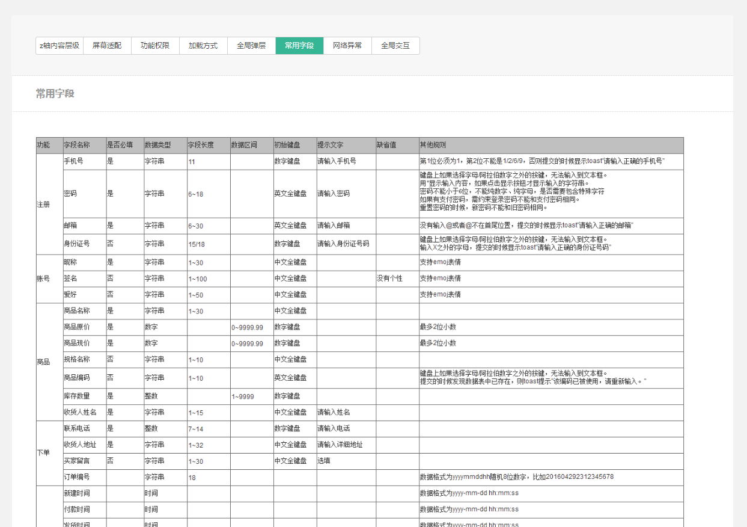Select the 注册 group cell
Image resolution: width=747 pixels, height=527 pixels.
(49, 204)
